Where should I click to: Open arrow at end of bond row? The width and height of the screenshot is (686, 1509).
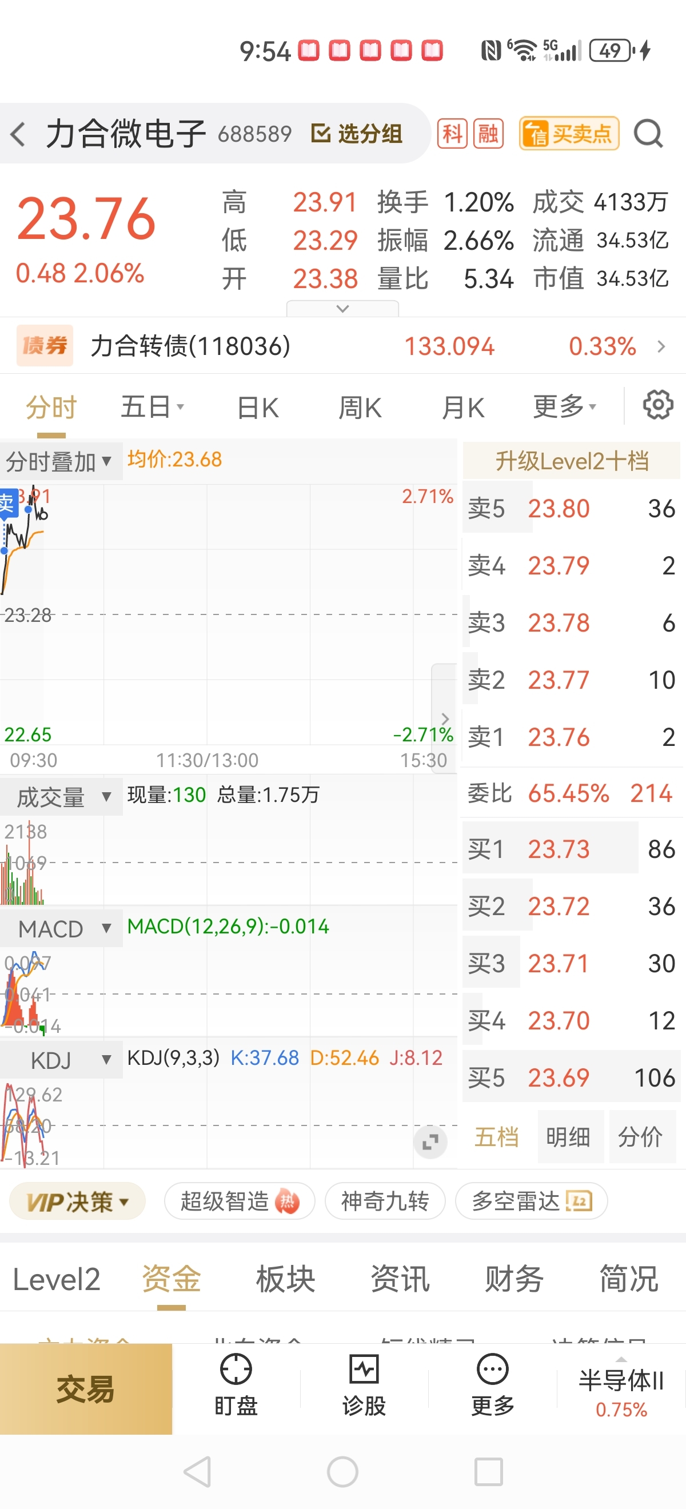(x=661, y=346)
